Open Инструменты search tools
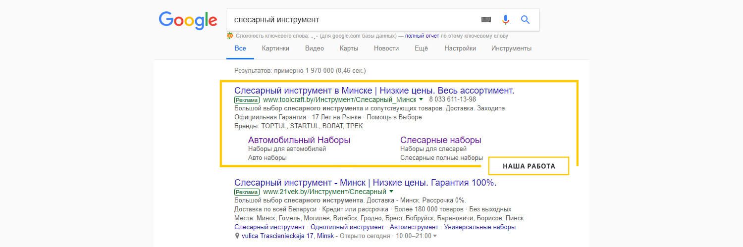 [x=511, y=49]
